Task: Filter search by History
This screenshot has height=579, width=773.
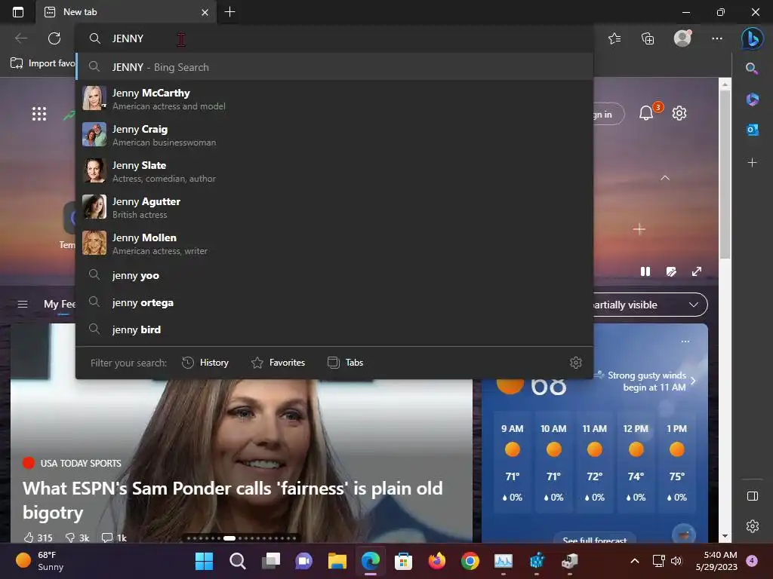Action: 205,363
